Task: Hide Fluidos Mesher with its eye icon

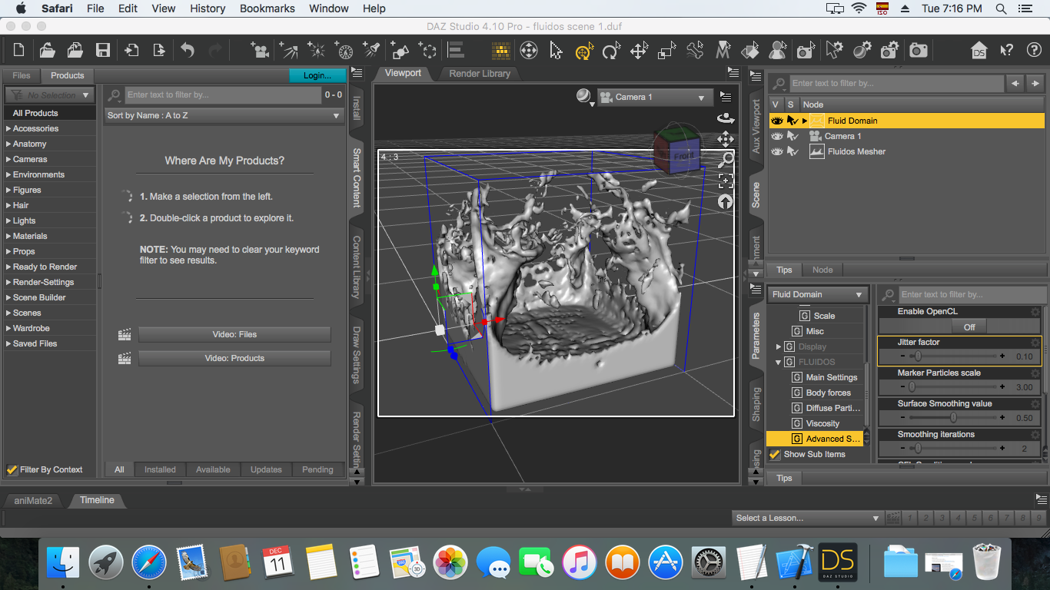Action: (776, 151)
